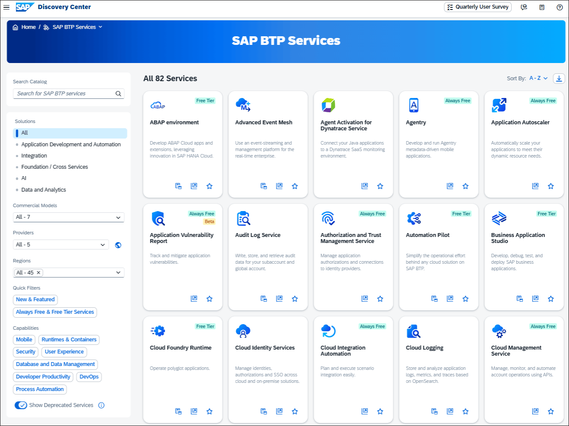Select Foundation / Cross Services solution
Viewport: 569px width, 426px height.
click(x=55, y=167)
